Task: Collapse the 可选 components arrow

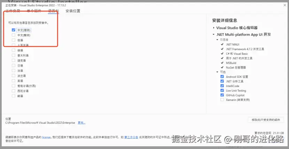Action: tap(217, 72)
